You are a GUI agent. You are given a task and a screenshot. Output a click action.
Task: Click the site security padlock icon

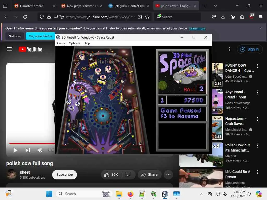(49, 17)
